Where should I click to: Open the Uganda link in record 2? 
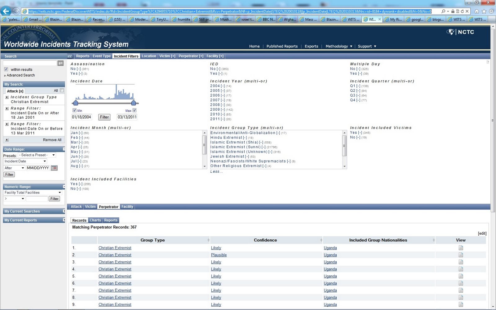pyautogui.click(x=330, y=255)
